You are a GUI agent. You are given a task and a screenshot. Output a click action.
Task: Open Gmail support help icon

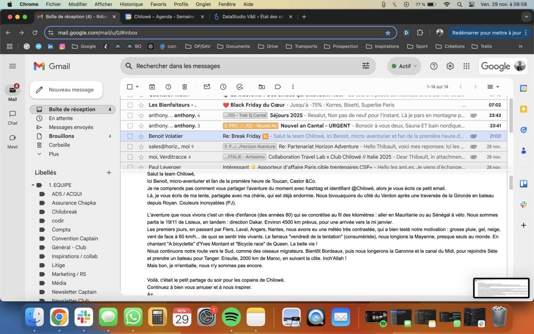pos(434,66)
